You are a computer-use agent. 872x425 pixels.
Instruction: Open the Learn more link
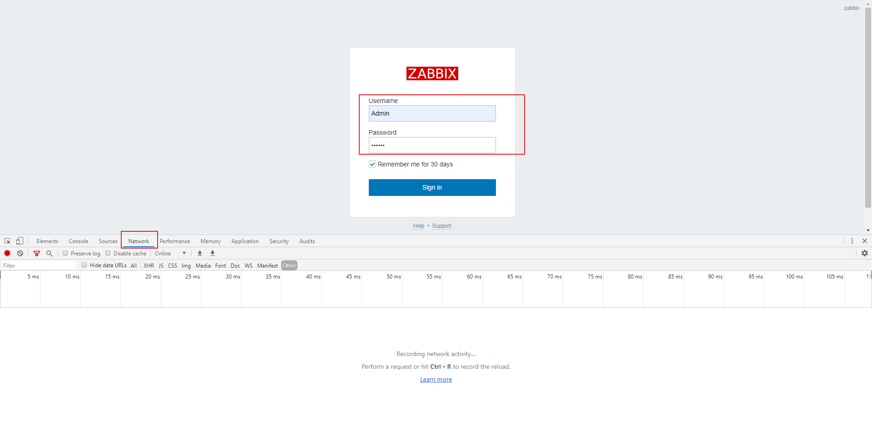[436, 379]
